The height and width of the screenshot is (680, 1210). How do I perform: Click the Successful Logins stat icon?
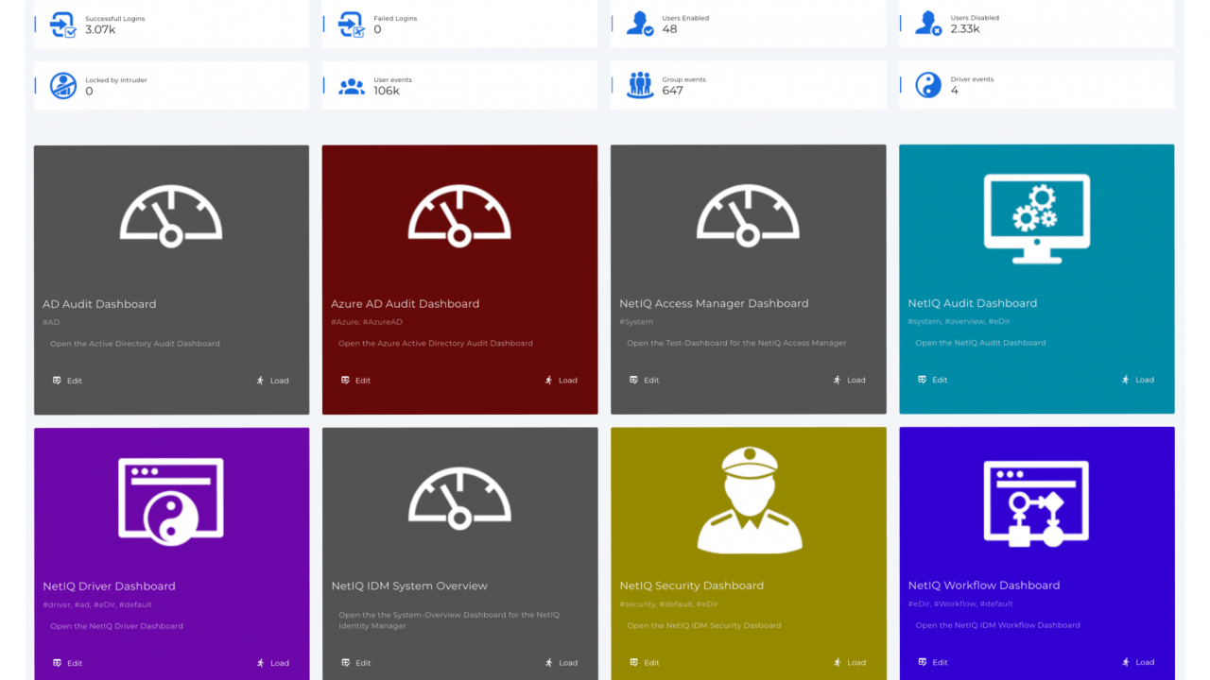pos(63,25)
